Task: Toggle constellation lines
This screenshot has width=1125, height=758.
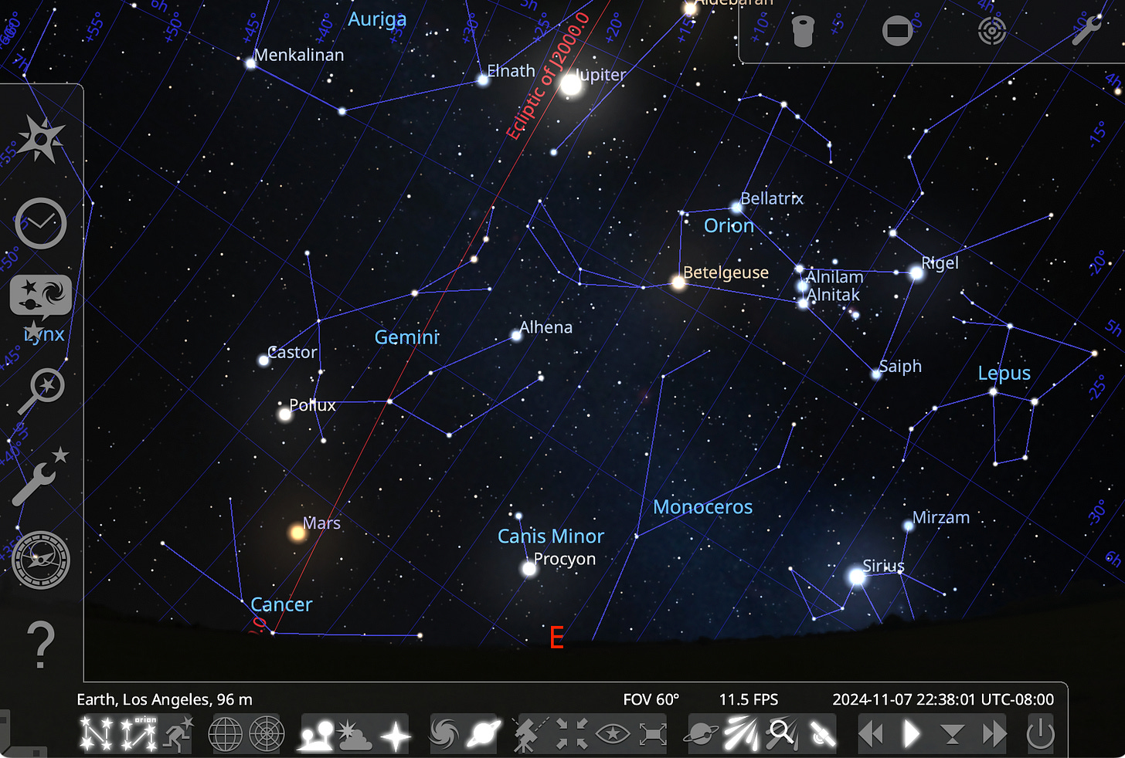Action: 97,734
